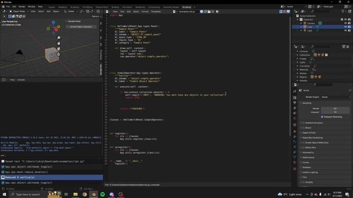Image resolution: width=353 pixels, height=198 pixels.
Task: Open the Output properties tab icon
Action: 295,103
